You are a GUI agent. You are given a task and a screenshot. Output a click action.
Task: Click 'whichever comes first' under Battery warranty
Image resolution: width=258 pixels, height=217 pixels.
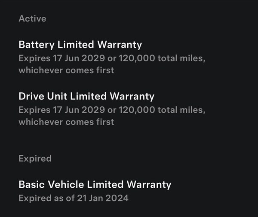coord(66,70)
